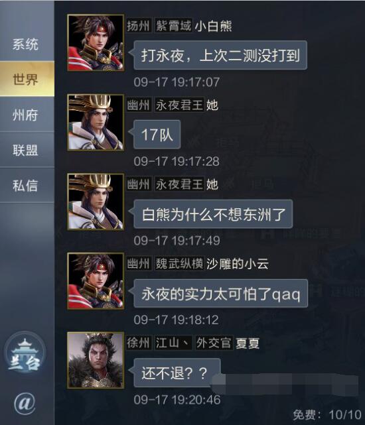Click avatar beside 白熊为什么不想东洲了 message
365x425 pixels.
[x=96, y=202]
